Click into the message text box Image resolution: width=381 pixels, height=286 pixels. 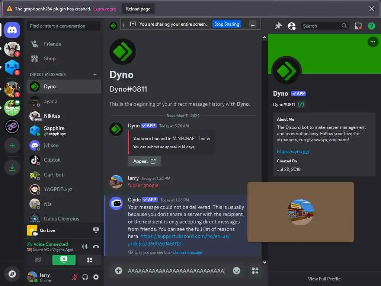(176, 270)
